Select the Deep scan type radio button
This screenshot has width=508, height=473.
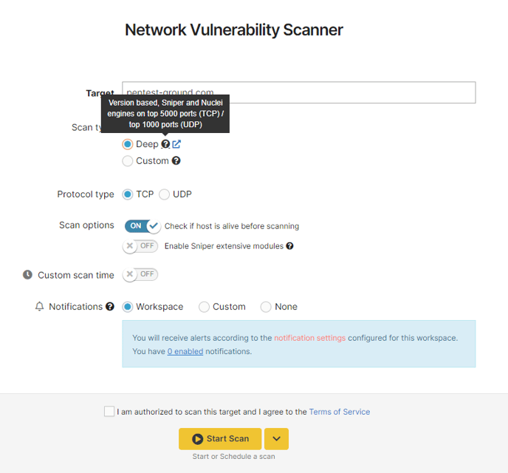[x=128, y=144]
